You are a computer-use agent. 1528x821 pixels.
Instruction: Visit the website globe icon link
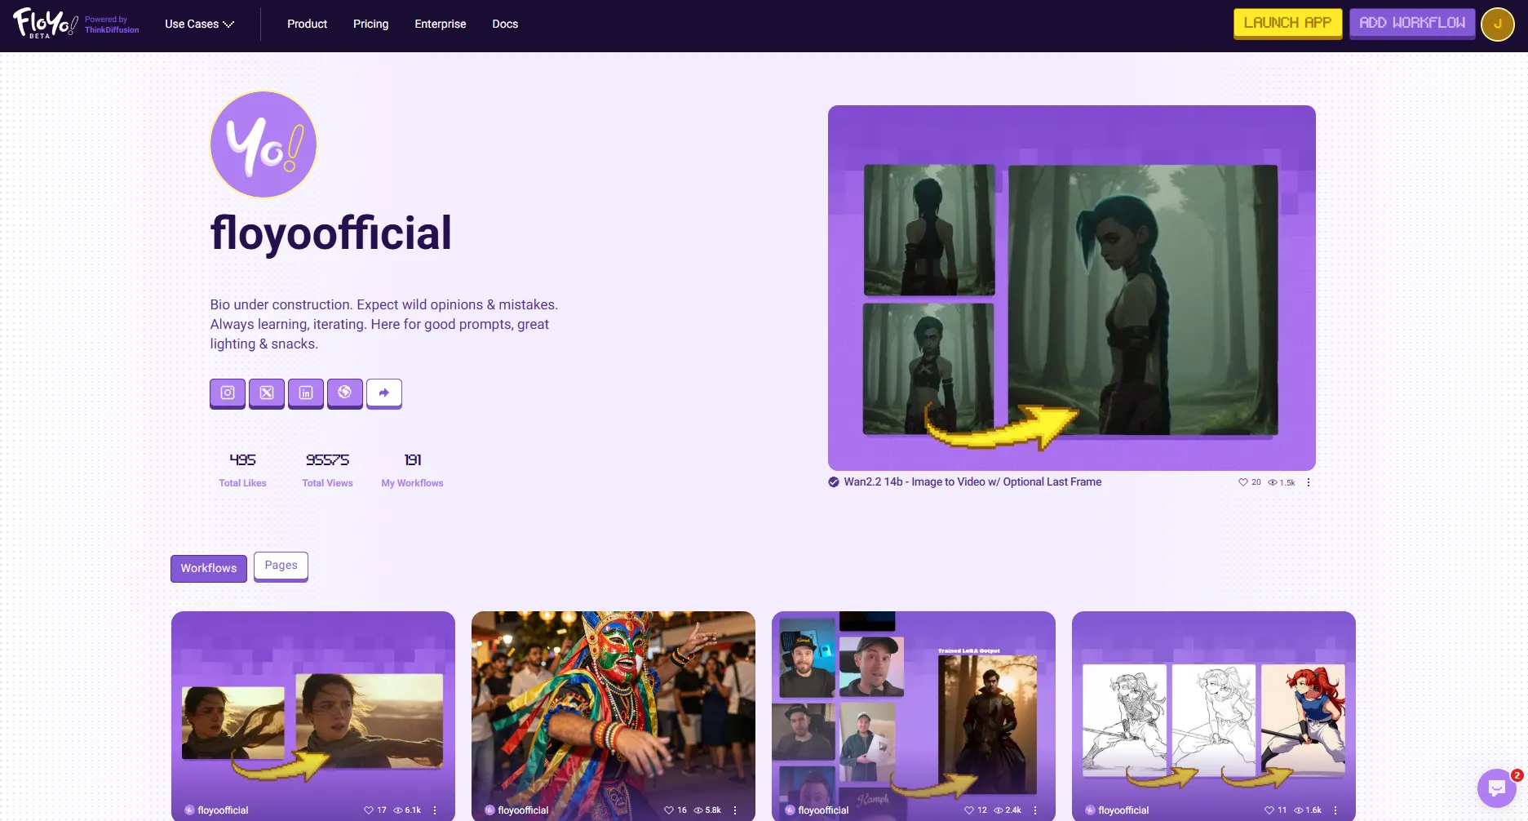pos(345,393)
